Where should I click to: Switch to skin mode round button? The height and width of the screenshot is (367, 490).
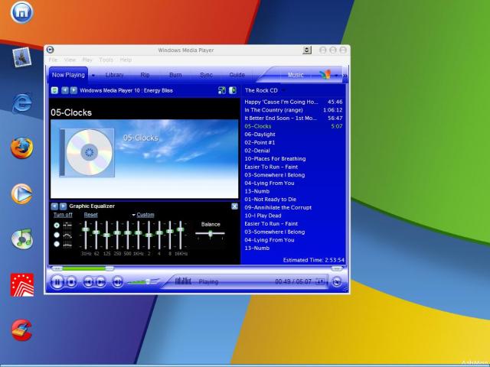click(337, 282)
